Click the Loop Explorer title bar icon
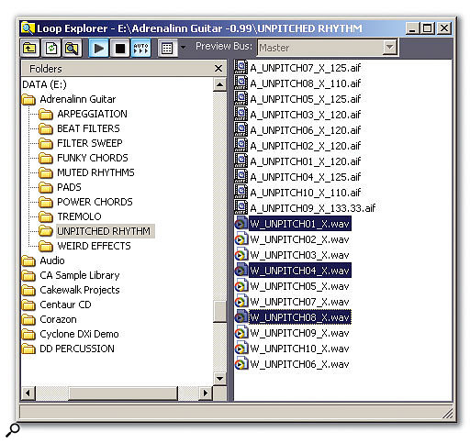 (28, 28)
